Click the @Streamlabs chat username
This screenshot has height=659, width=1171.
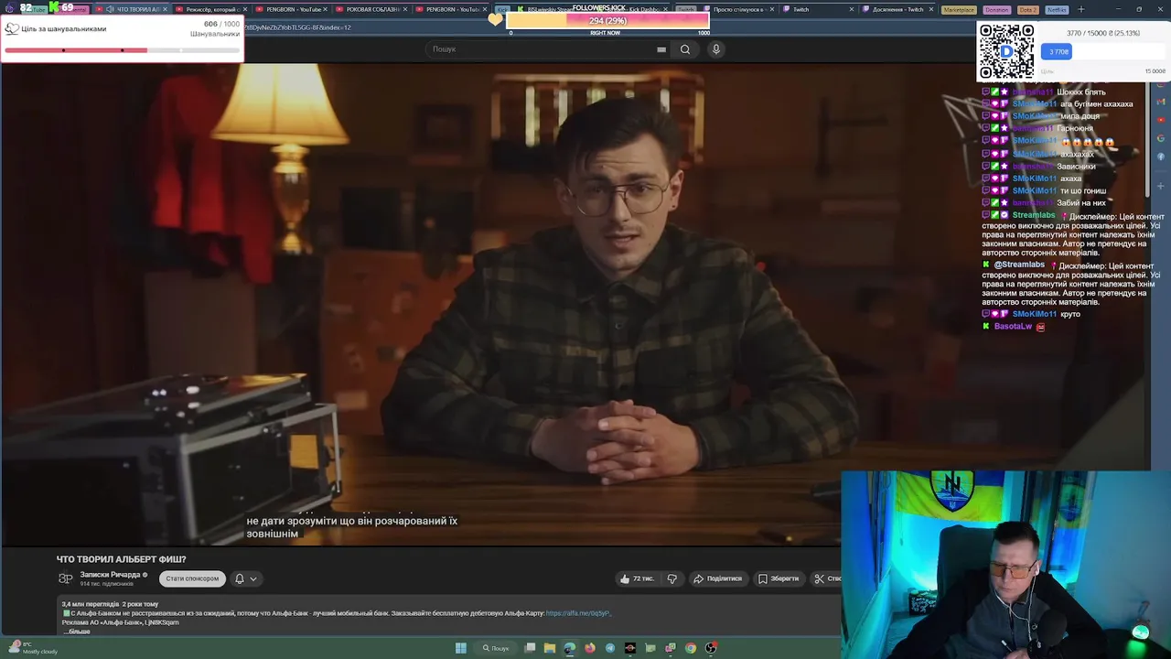pos(1019,265)
